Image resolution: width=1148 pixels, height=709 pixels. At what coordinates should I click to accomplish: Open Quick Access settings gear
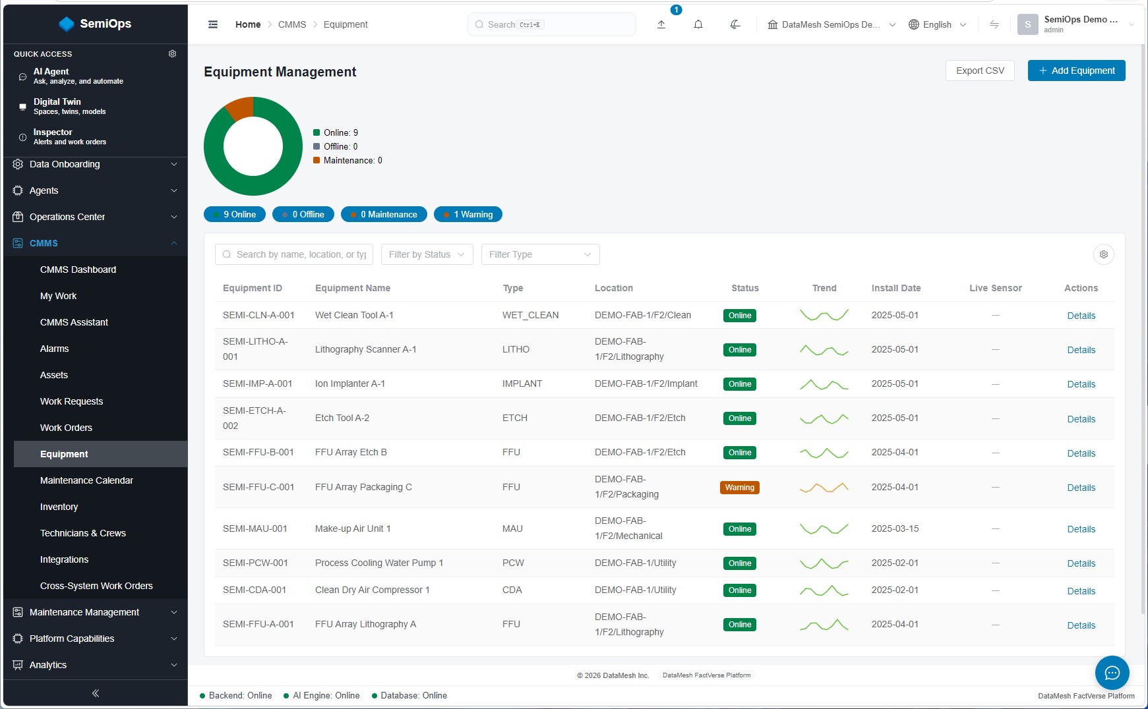(173, 53)
